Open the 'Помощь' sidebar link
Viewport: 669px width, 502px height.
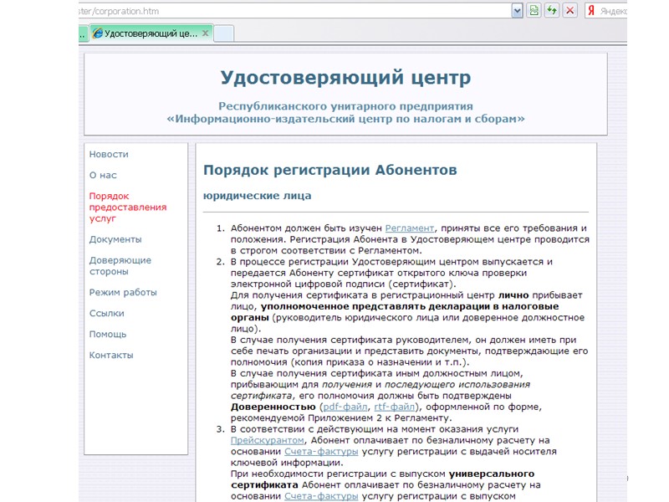[x=108, y=334]
